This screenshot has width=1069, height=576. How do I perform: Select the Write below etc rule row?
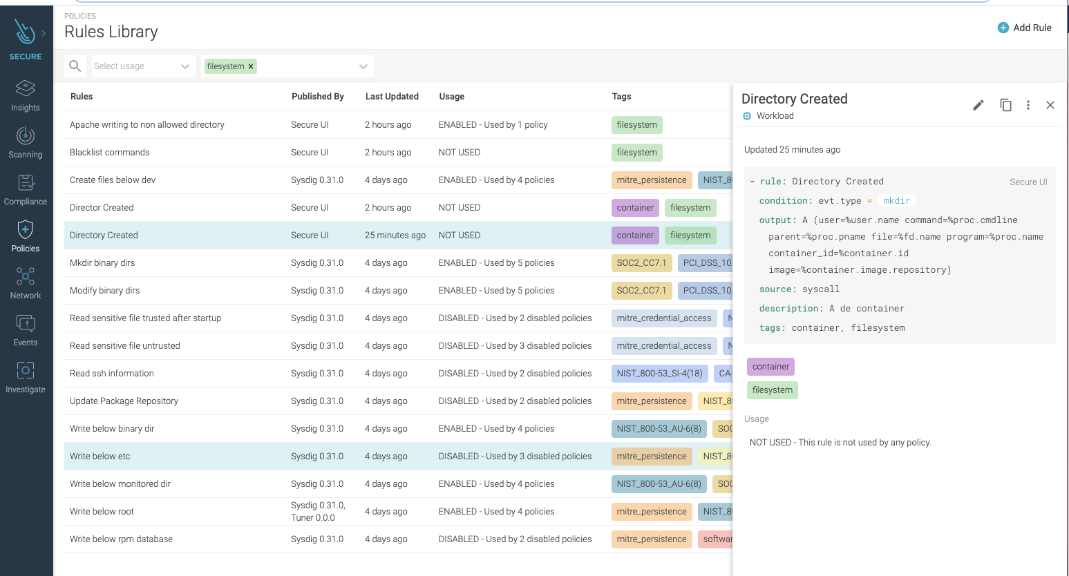(100, 457)
